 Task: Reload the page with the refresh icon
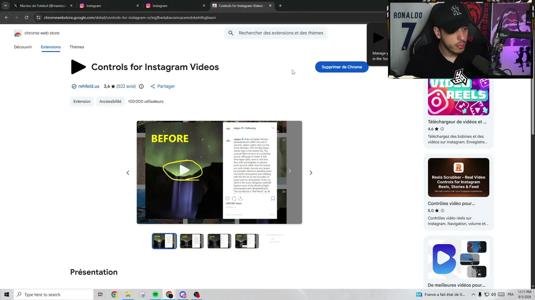point(26,17)
